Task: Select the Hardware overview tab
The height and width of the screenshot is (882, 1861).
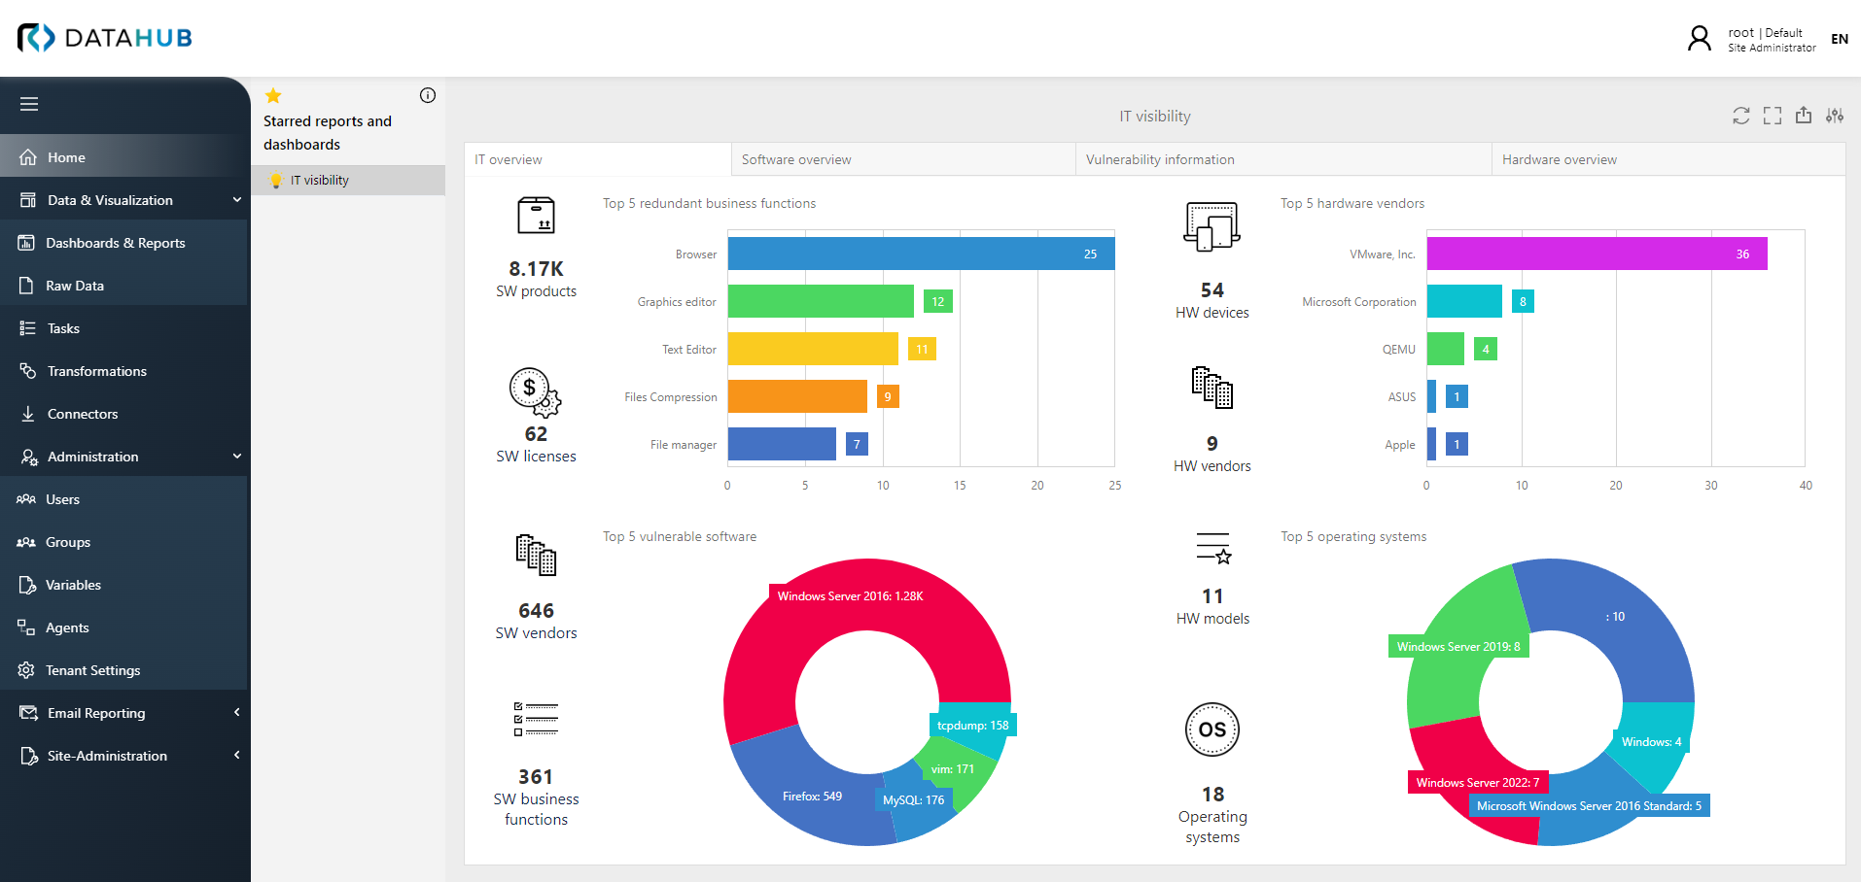Action: pos(1559,159)
